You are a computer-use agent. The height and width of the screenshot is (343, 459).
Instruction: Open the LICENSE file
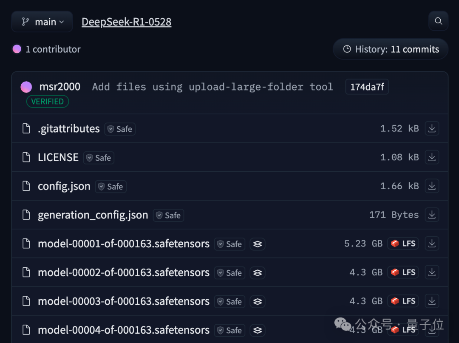coord(58,157)
